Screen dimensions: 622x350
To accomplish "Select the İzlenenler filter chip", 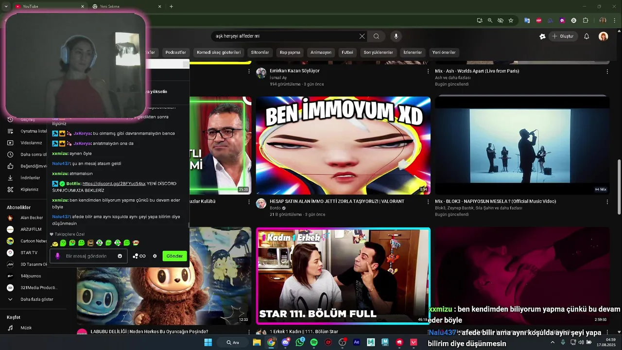I will tap(413, 52).
